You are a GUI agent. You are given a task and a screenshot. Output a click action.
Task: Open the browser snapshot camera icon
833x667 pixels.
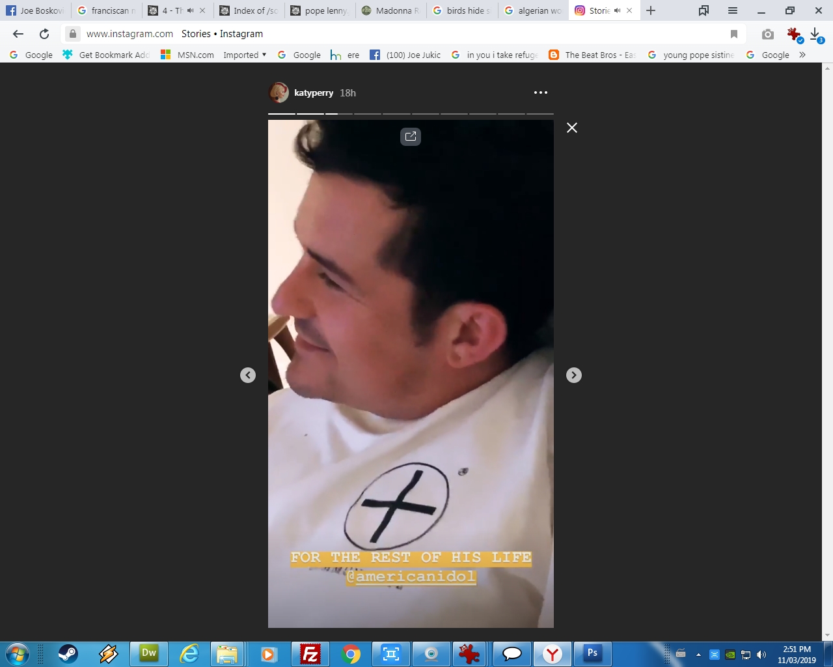click(768, 34)
